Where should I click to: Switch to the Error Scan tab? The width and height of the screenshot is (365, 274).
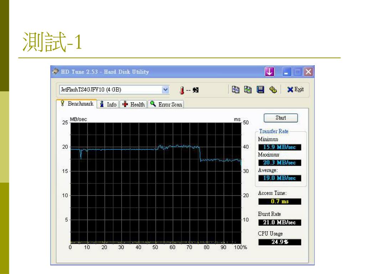[x=166, y=105]
